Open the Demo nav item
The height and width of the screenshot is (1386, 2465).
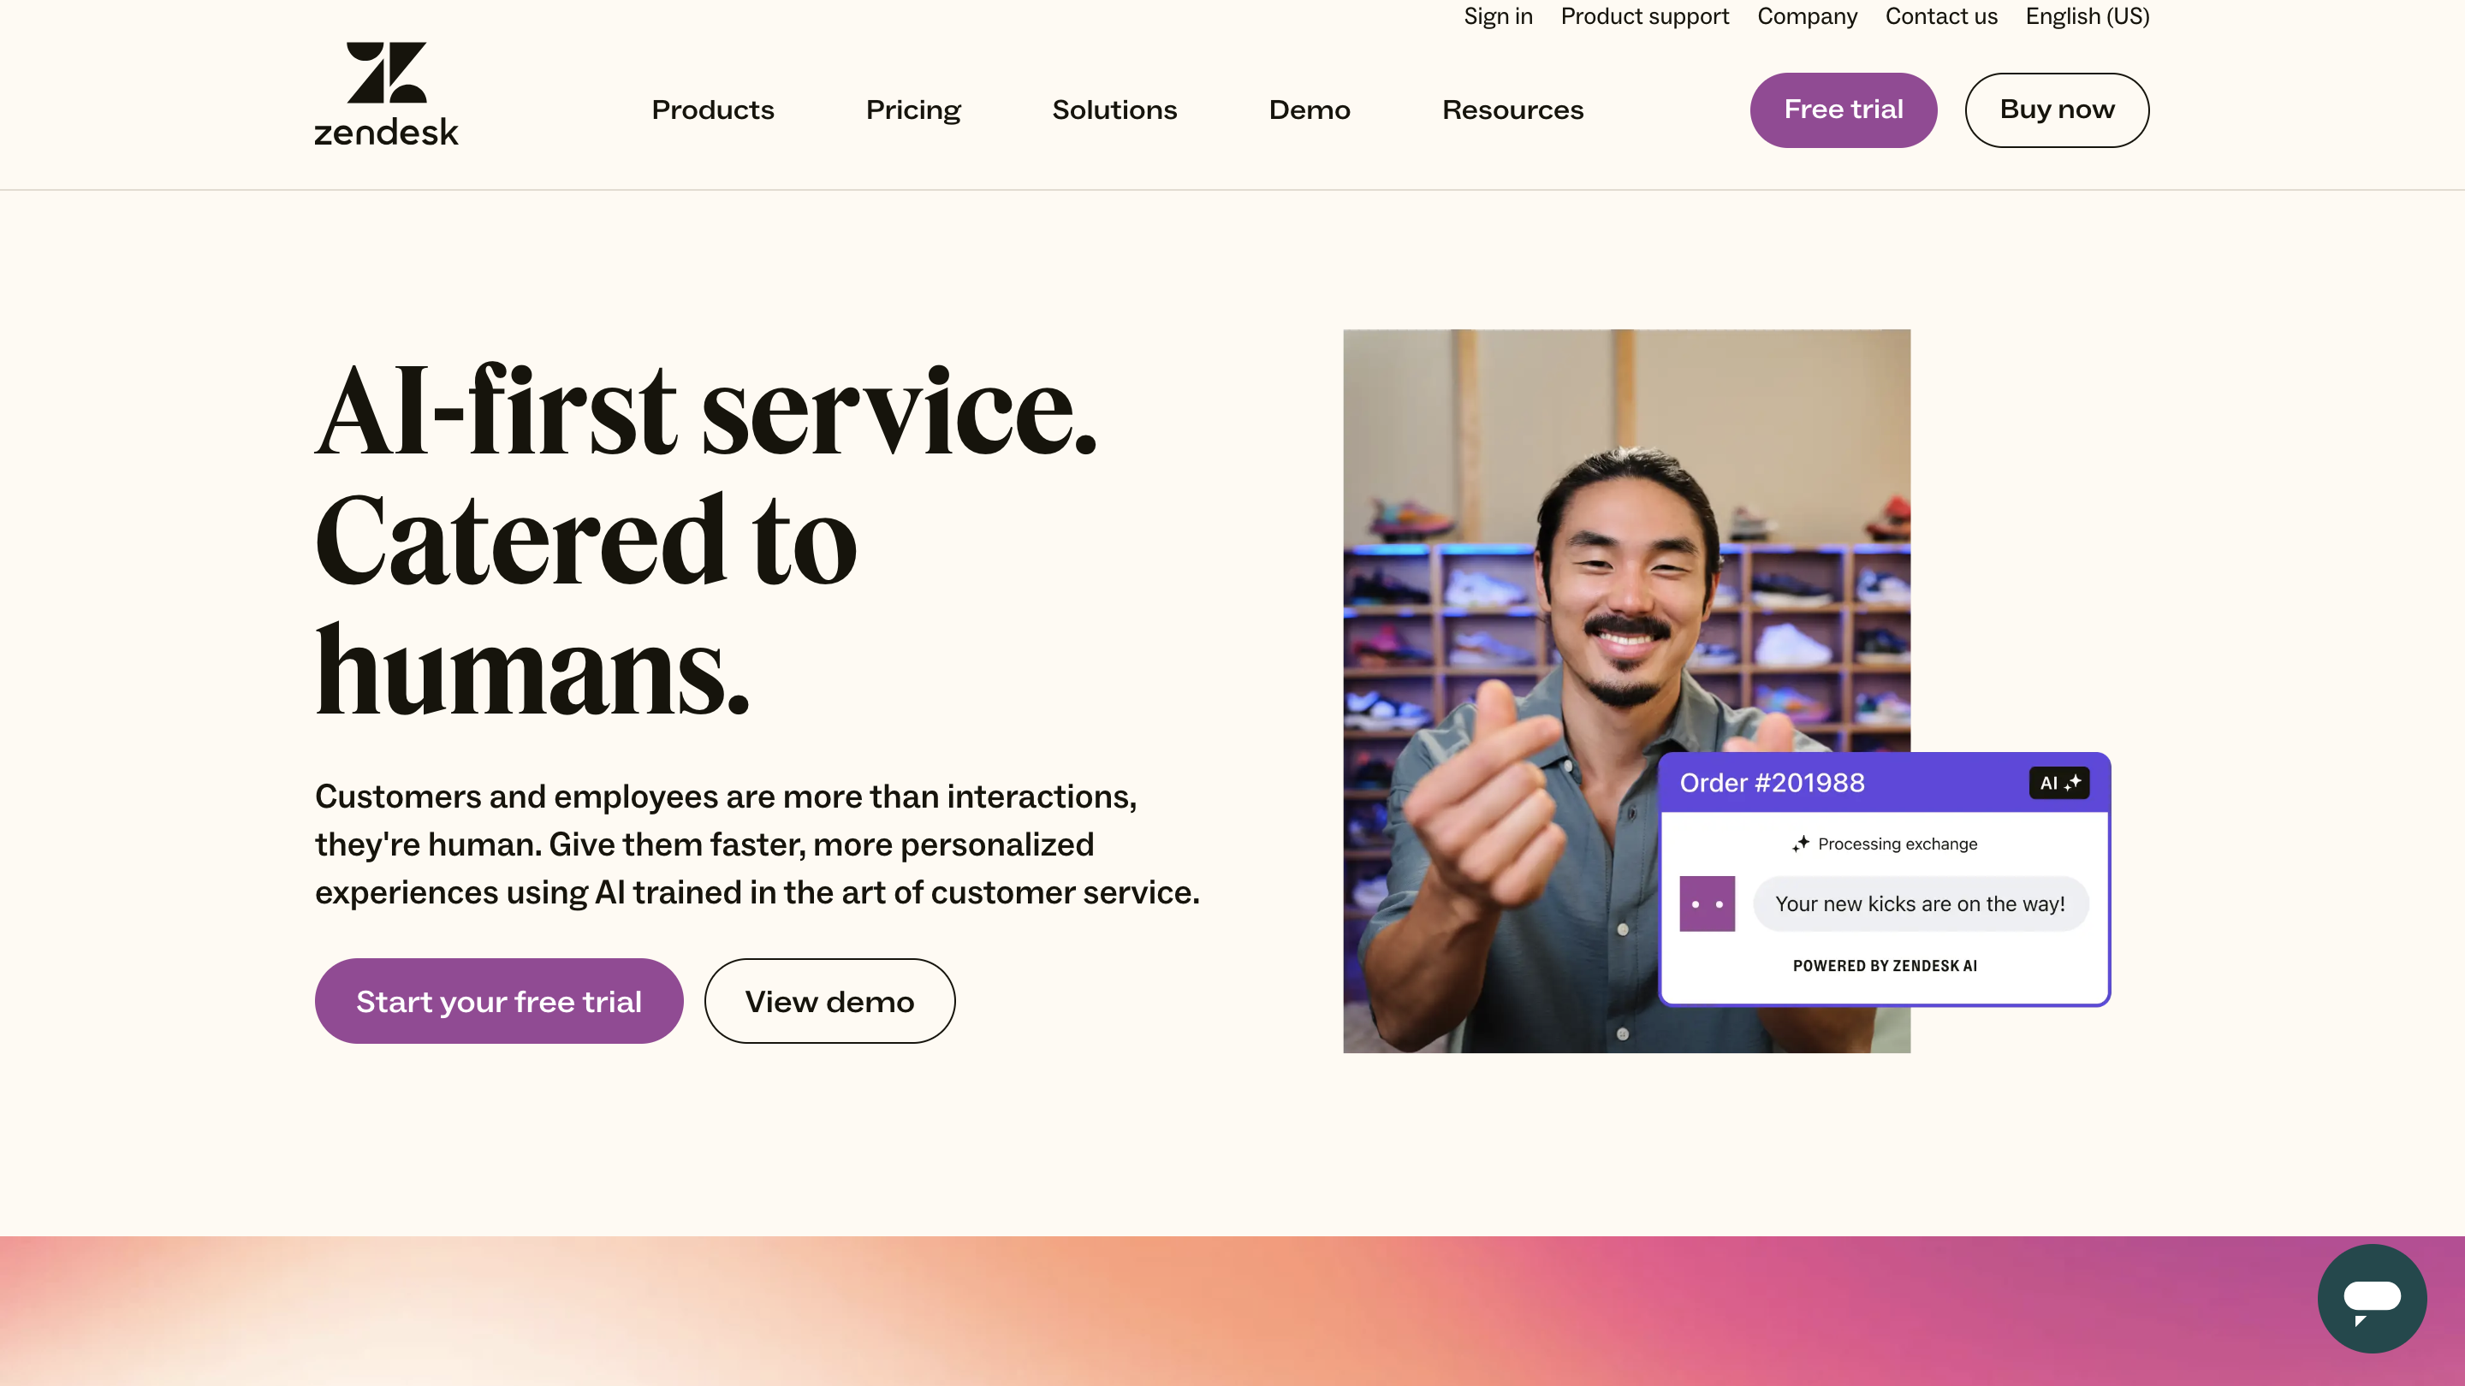click(1309, 110)
